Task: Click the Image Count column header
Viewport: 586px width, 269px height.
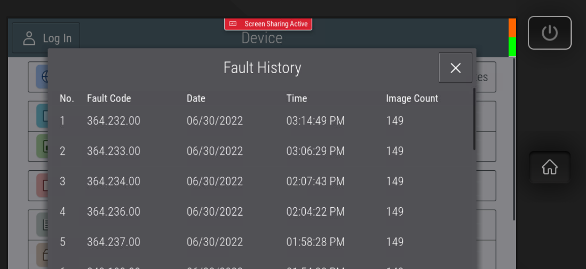Action: click(411, 98)
